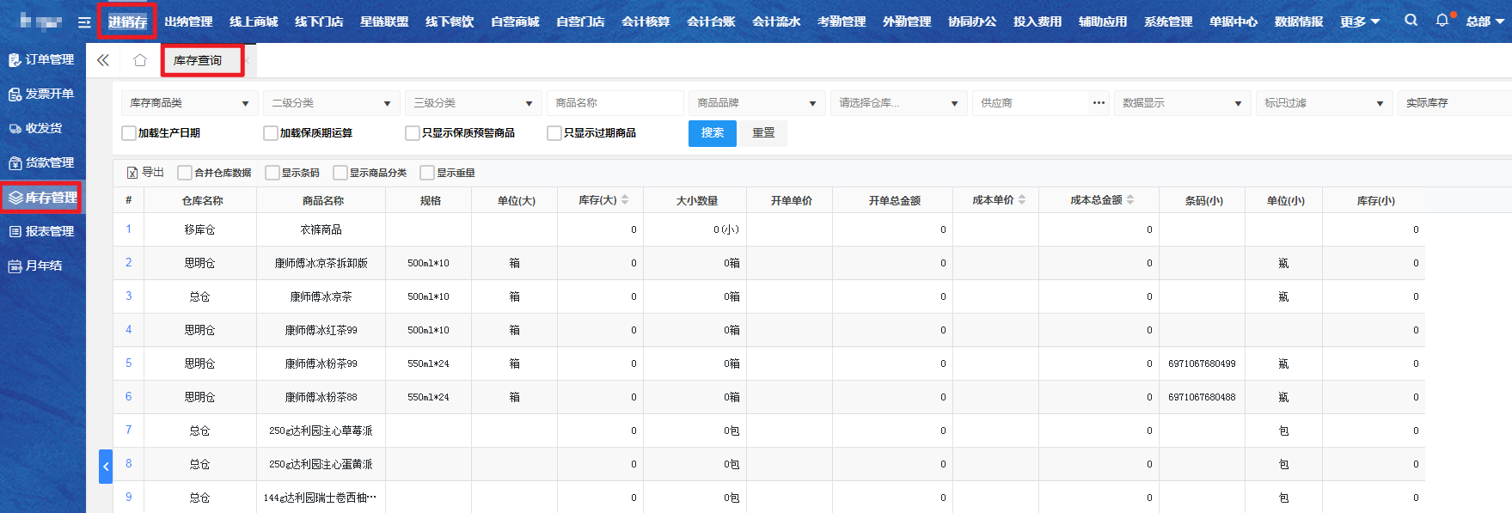Check 只显示过期商品 option

[x=554, y=133]
